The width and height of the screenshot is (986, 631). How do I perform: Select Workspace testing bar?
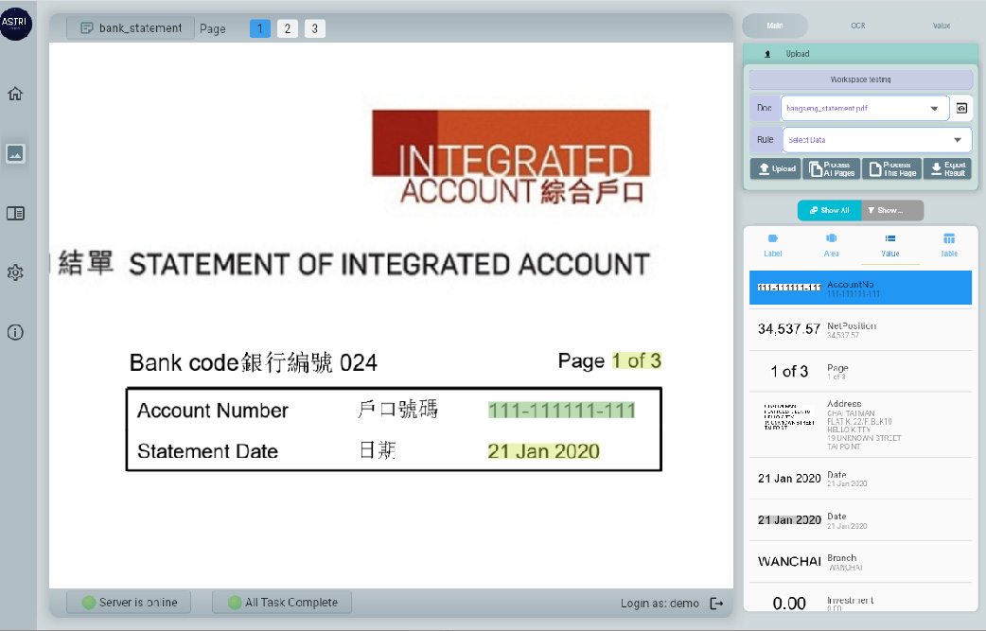pyautogui.click(x=860, y=79)
